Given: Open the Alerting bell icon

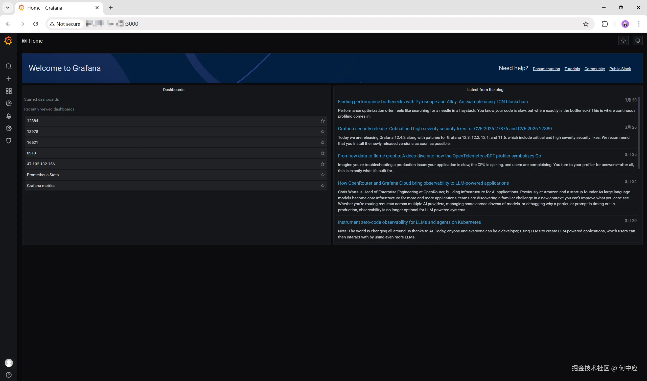Looking at the screenshot, I should click(9, 116).
